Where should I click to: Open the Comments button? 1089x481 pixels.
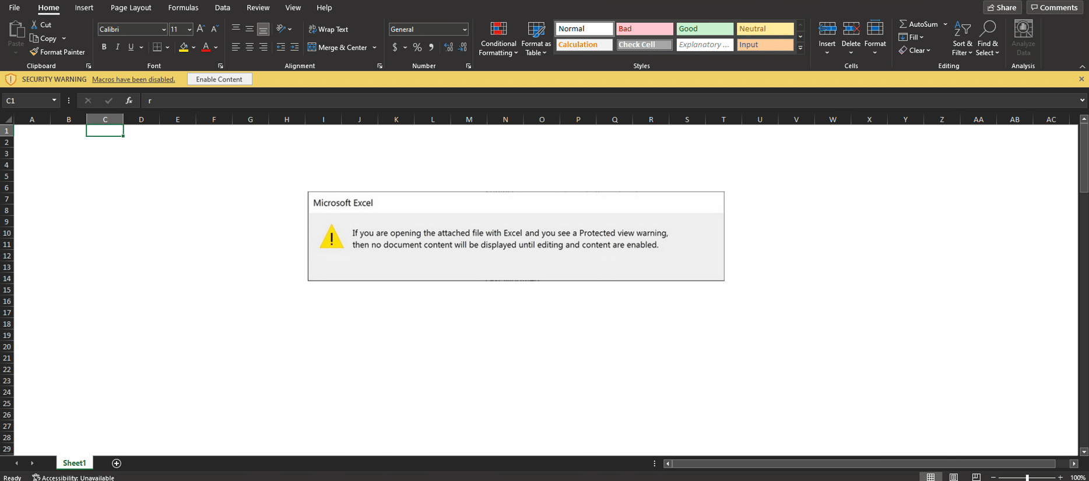[1055, 8]
